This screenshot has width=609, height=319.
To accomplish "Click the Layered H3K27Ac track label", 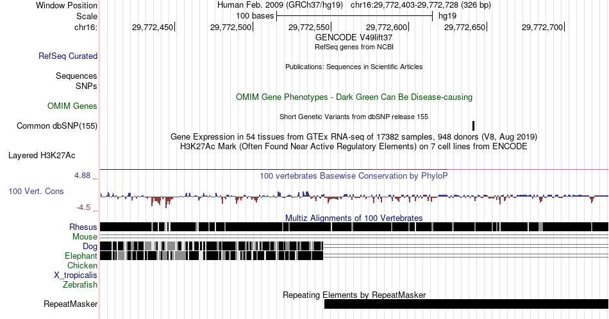I will pos(42,155).
